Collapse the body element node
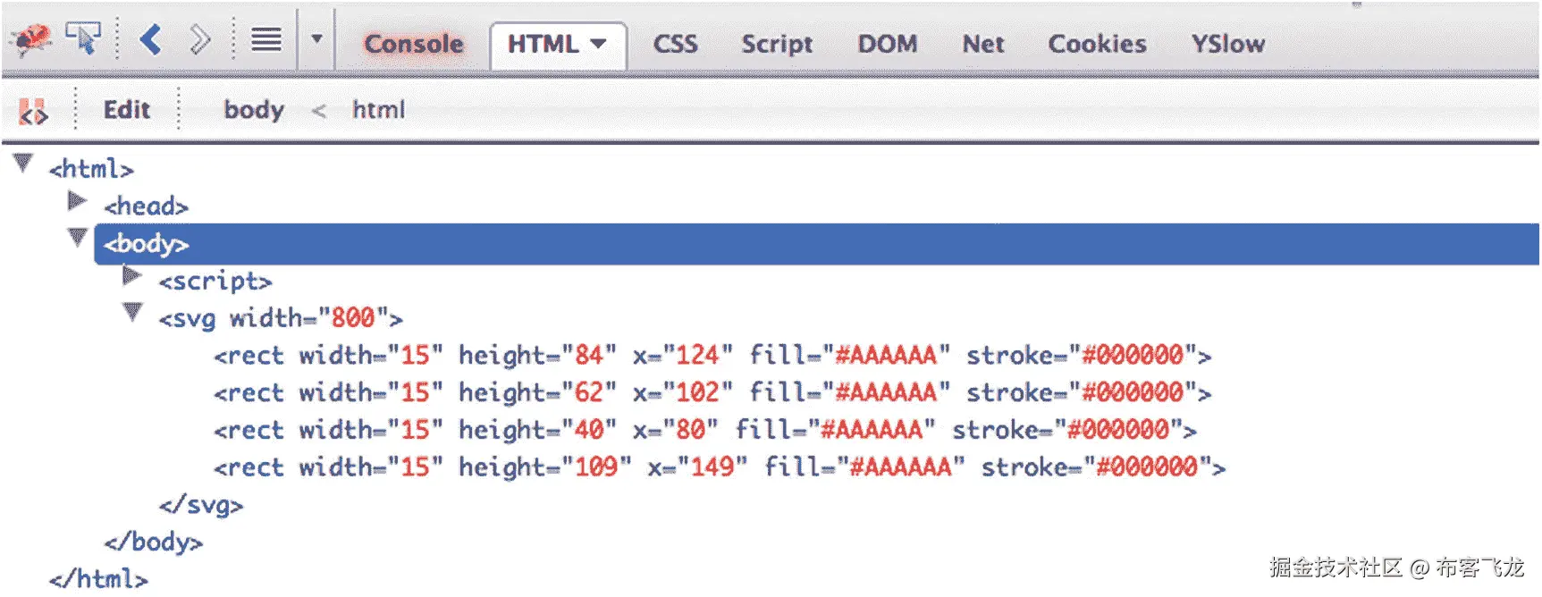Screen dimensions: 1542x597 point(79,238)
